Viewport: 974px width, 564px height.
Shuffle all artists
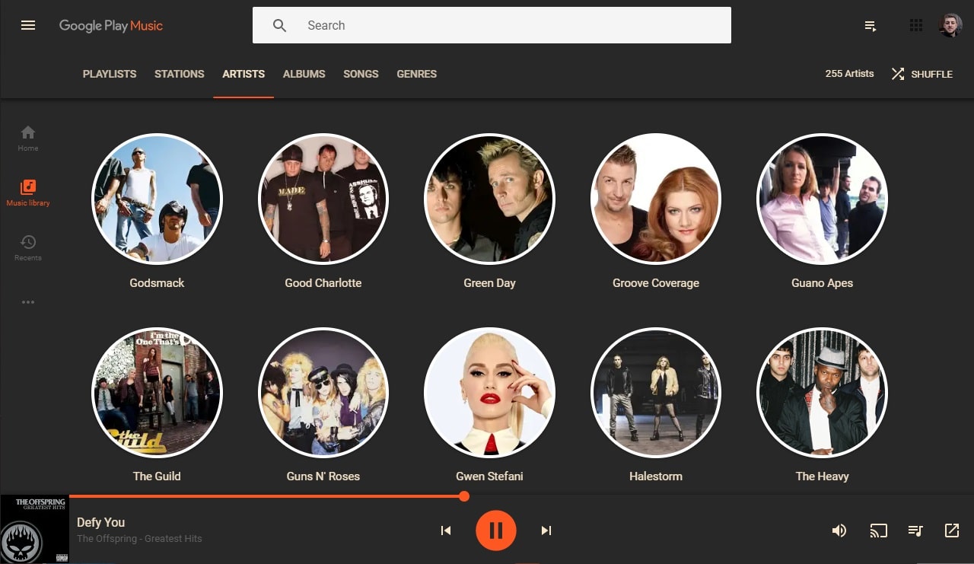(x=921, y=74)
